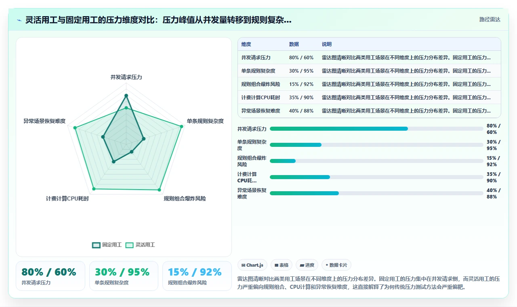Click the 异常场景恢复难度 progress bar

[x=376, y=193]
